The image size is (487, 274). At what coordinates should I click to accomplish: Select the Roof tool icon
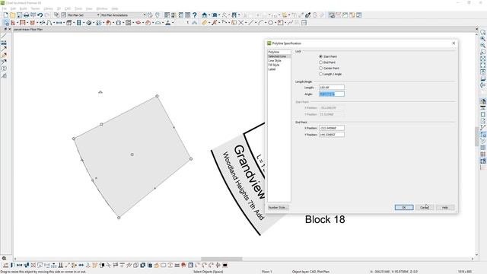tap(108, 23)
